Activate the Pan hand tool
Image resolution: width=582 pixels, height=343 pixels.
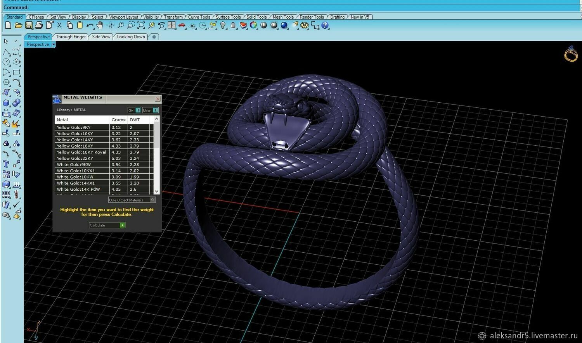100,26
